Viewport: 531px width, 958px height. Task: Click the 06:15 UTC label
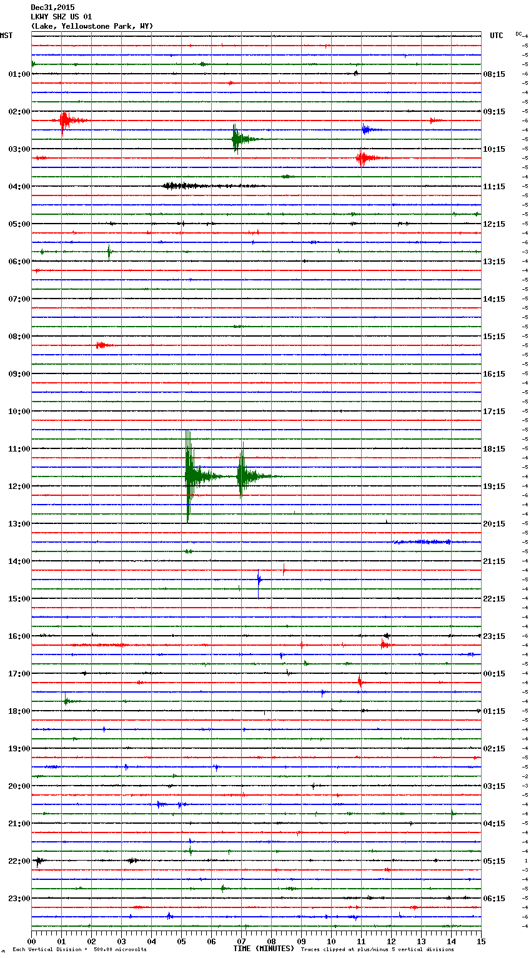click(494, 899)
